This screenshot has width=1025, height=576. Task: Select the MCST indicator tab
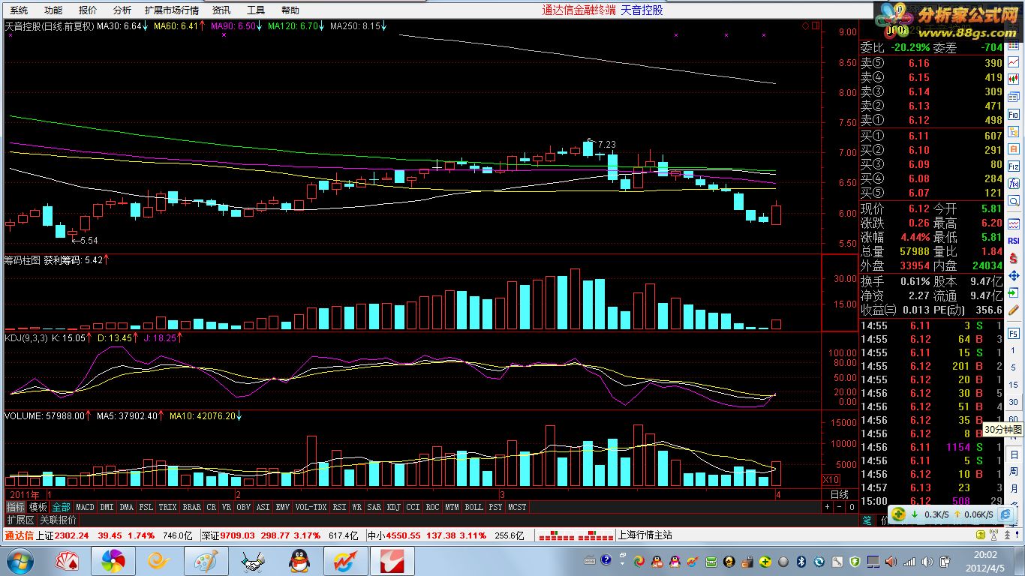(x=517, y=508)
